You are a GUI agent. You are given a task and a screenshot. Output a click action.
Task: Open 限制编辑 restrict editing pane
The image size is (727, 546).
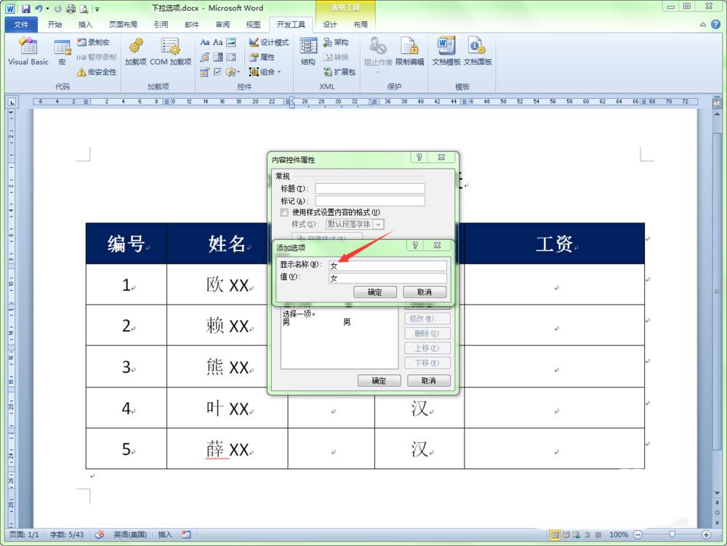pos(409,52)
